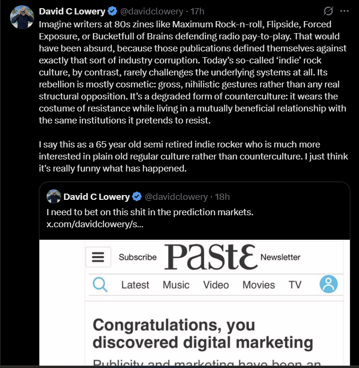Image resolution: width=359 pixels, height=368 pixels.
Task: Open the David C Lowery author name link
Action: [x=72, y=11]
